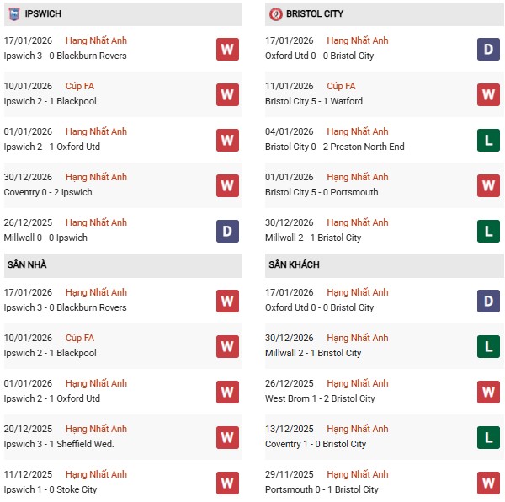505x502 pixels.
Task: Click D badge for Oxford Utd 0-0 Bristol City under the Sân Khách header
Action: [488, 301]
